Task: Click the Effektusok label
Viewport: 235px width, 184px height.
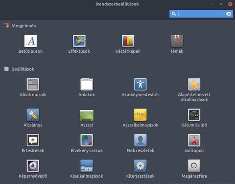Action: 79,51
